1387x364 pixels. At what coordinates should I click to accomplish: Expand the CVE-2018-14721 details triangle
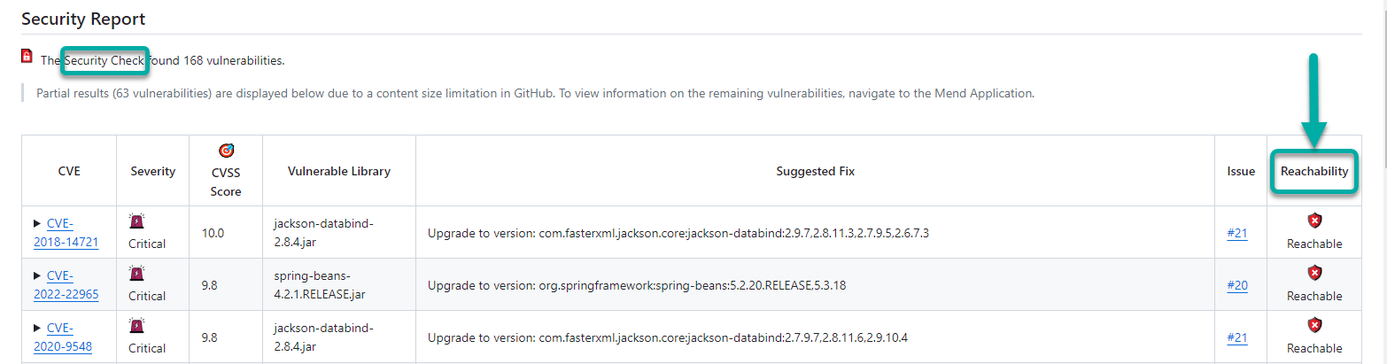coord(36,223)
